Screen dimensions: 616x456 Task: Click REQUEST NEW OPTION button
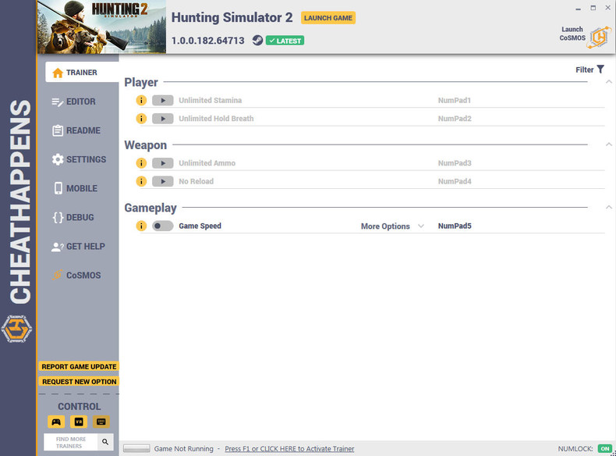[x=79, y=382]
